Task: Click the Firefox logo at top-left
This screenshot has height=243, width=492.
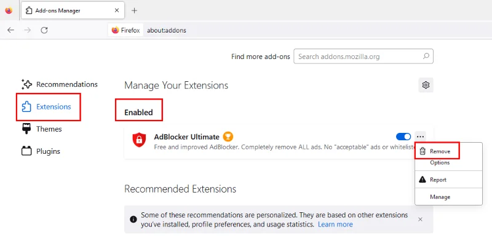Action: pos(9,10)
